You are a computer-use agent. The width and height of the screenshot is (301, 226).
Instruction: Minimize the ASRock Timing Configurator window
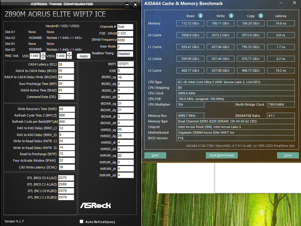(127, 5)
